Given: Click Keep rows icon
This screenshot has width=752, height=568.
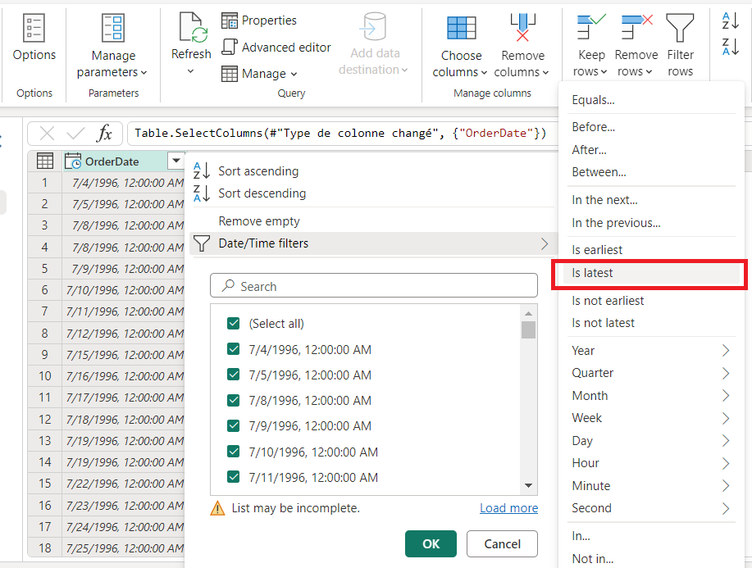Looking at the screenshot, I should tap(590, 26).
